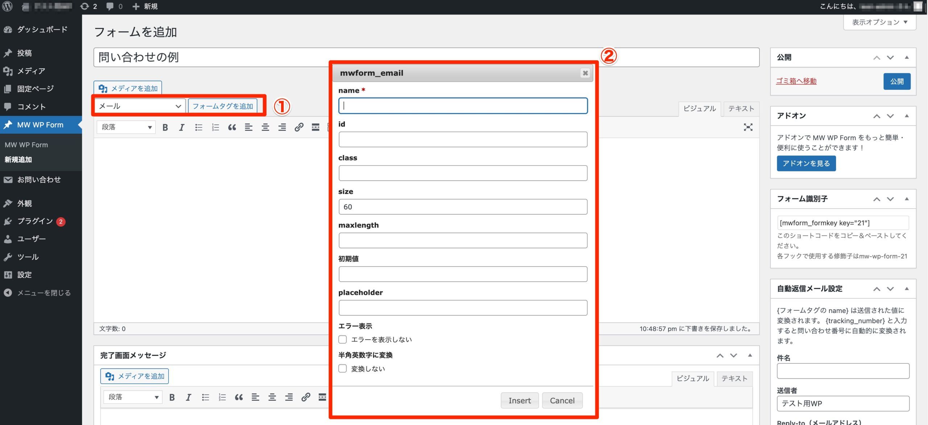Switch to the テキスト editor tab
The width and height of the screenshot is (928, 425).
pyautogui.click(x=741, y=108)
